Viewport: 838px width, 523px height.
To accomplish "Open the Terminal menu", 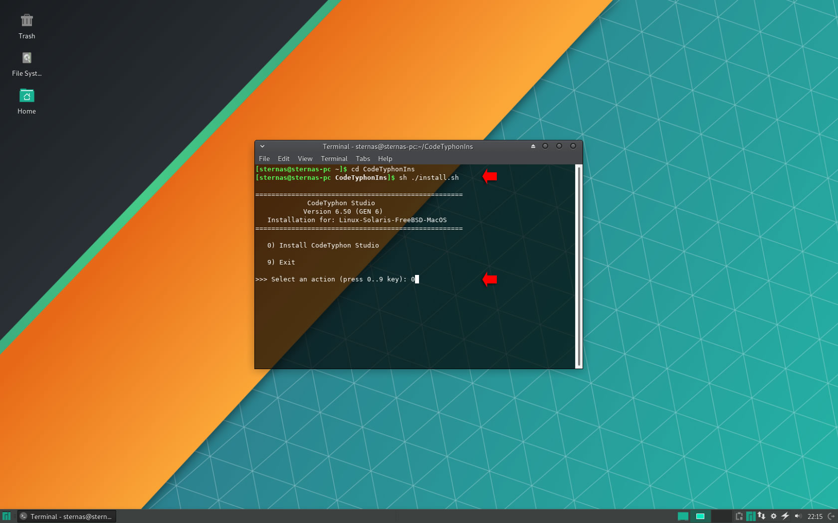I will 334,158.
